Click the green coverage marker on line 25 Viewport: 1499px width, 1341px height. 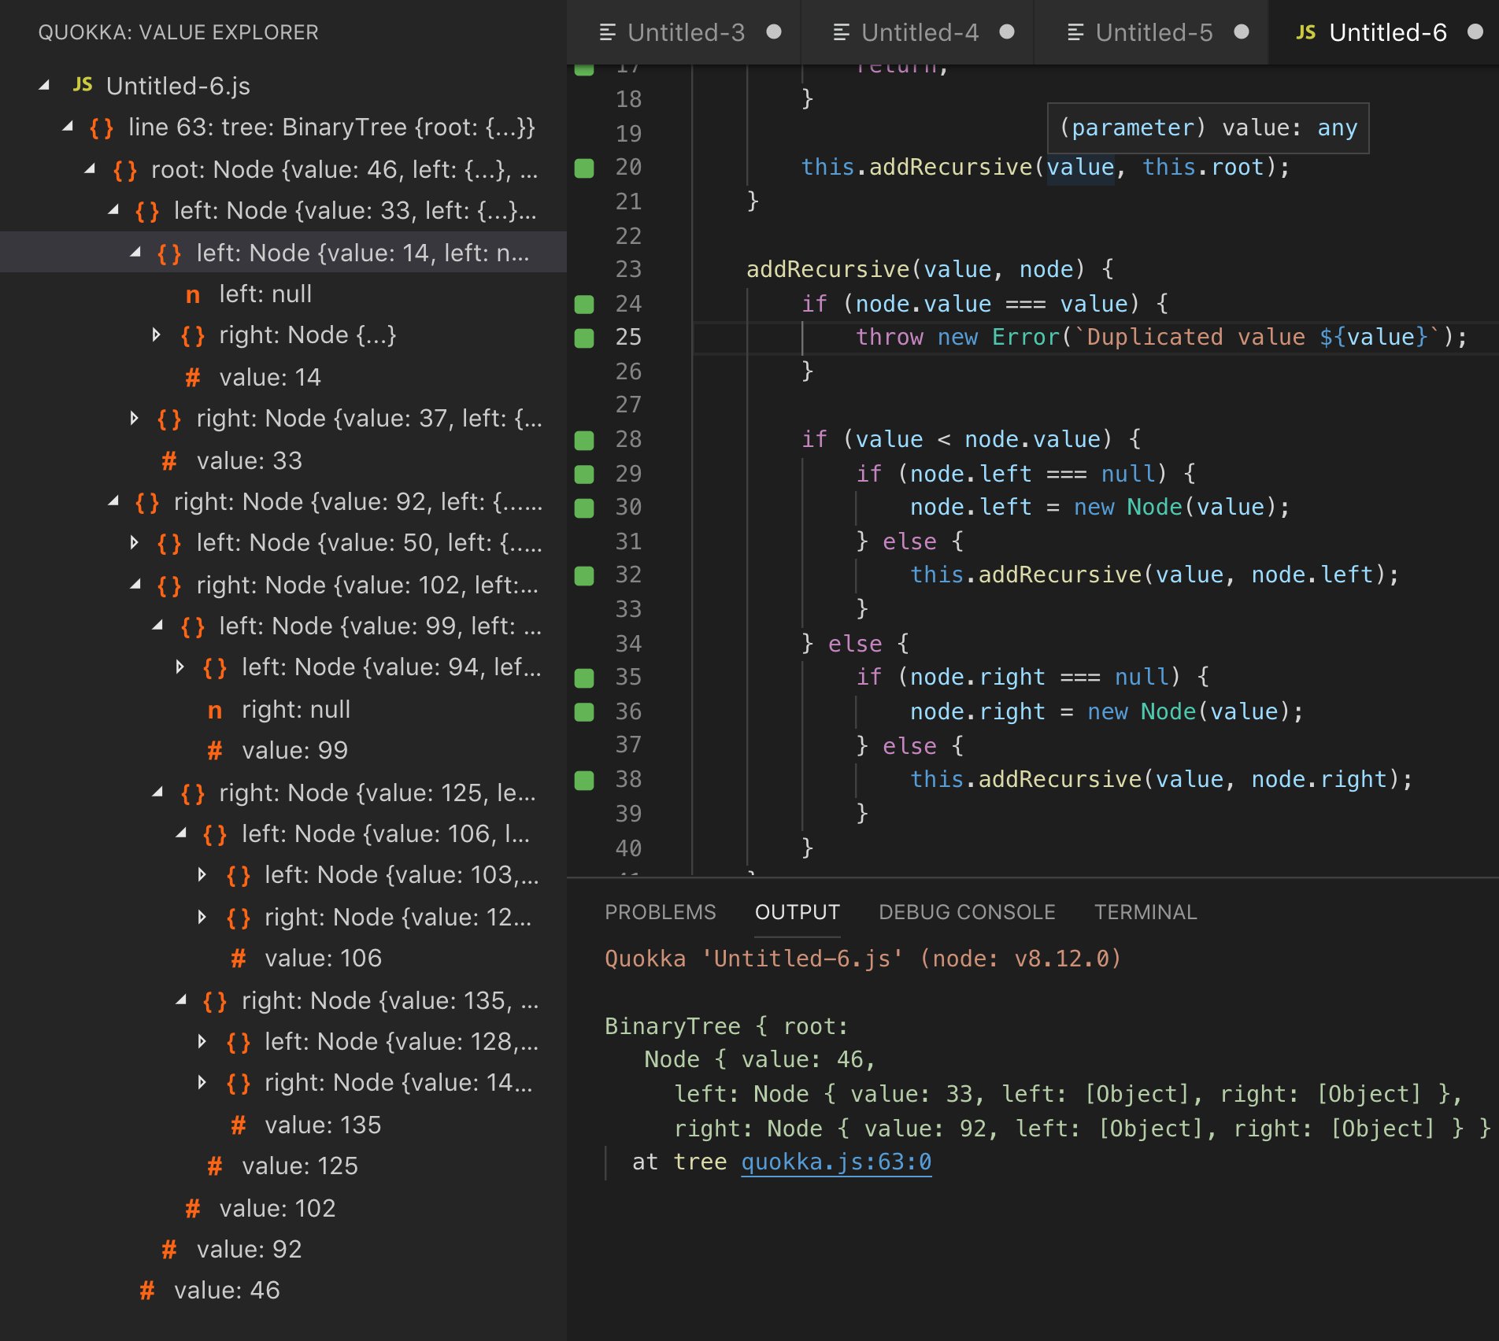pyautogui.click(x=584, y=338)
